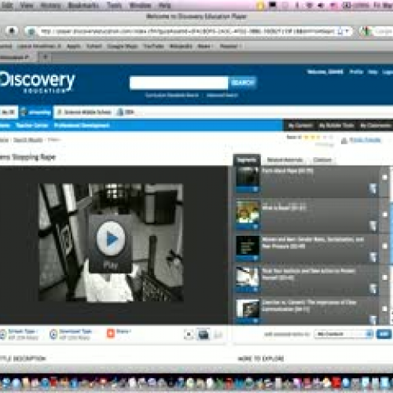Viewport: 393px width, 393px height.
Task: Click download icon for What Is segment
Action: click(x=373, y=226)
